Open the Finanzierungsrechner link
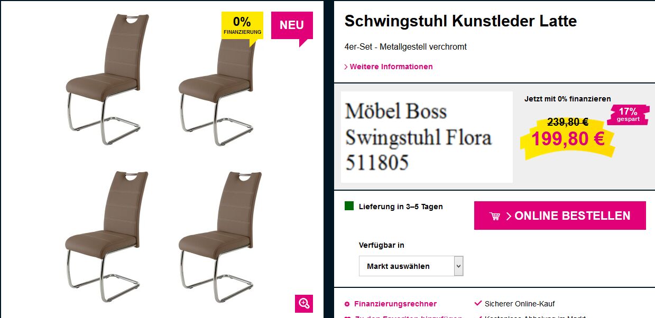 [395, 304]
